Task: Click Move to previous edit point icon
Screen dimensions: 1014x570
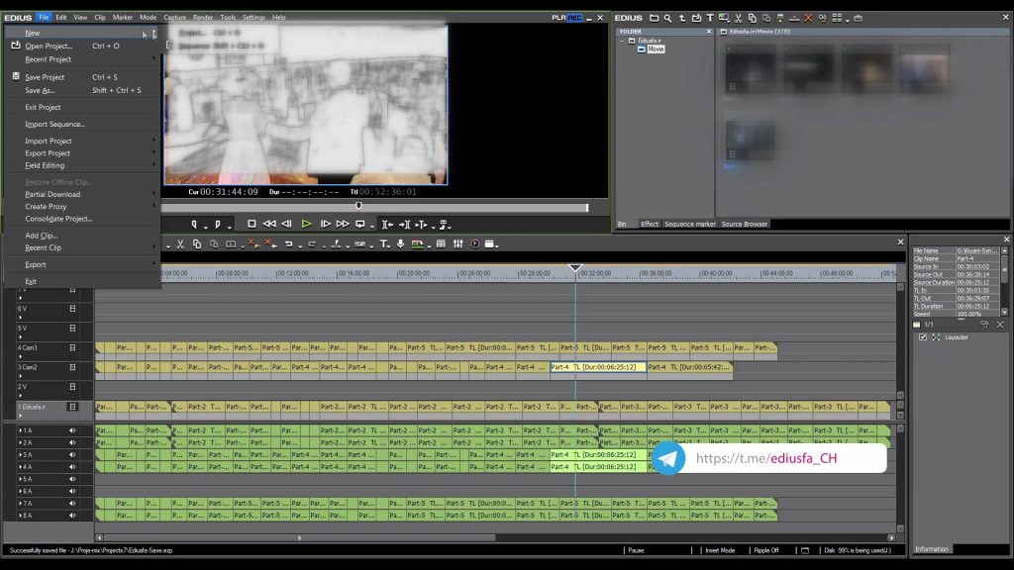Action: click(x=387, y=225)
